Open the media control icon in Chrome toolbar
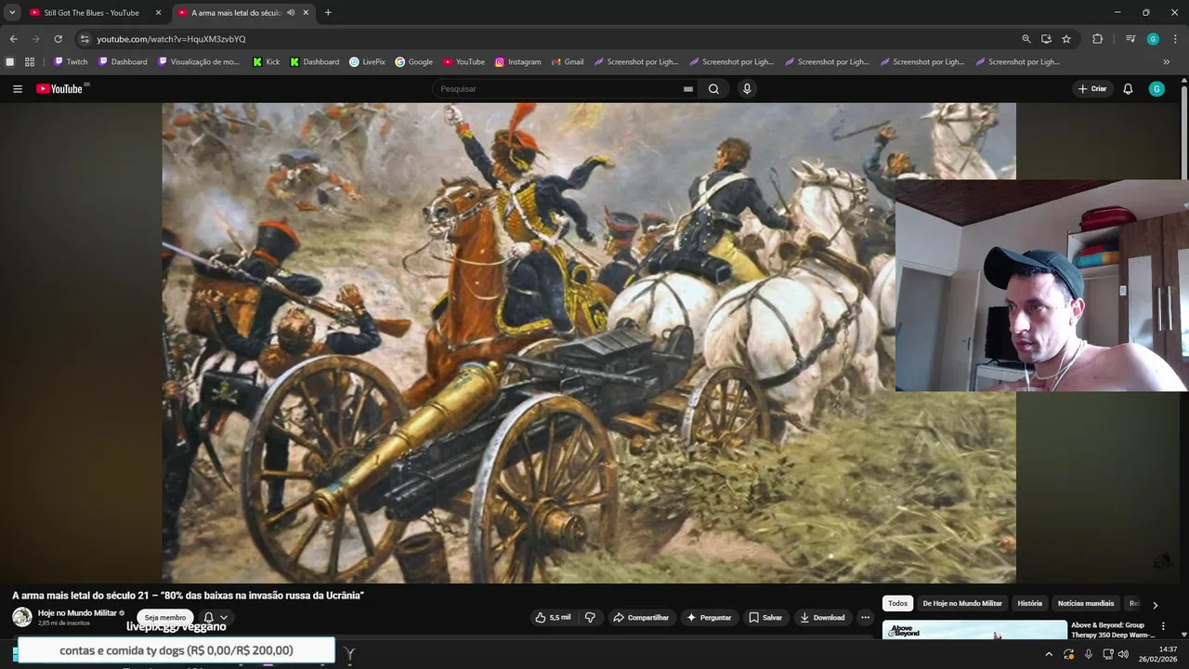Screen dimensions: 1189x669 [x=1130, y=39]
